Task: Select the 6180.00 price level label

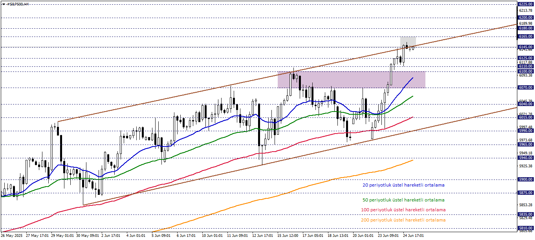Action: 526,28
